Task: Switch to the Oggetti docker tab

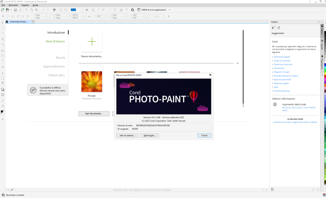Action: pyautogui.click(x=322, y=44)
